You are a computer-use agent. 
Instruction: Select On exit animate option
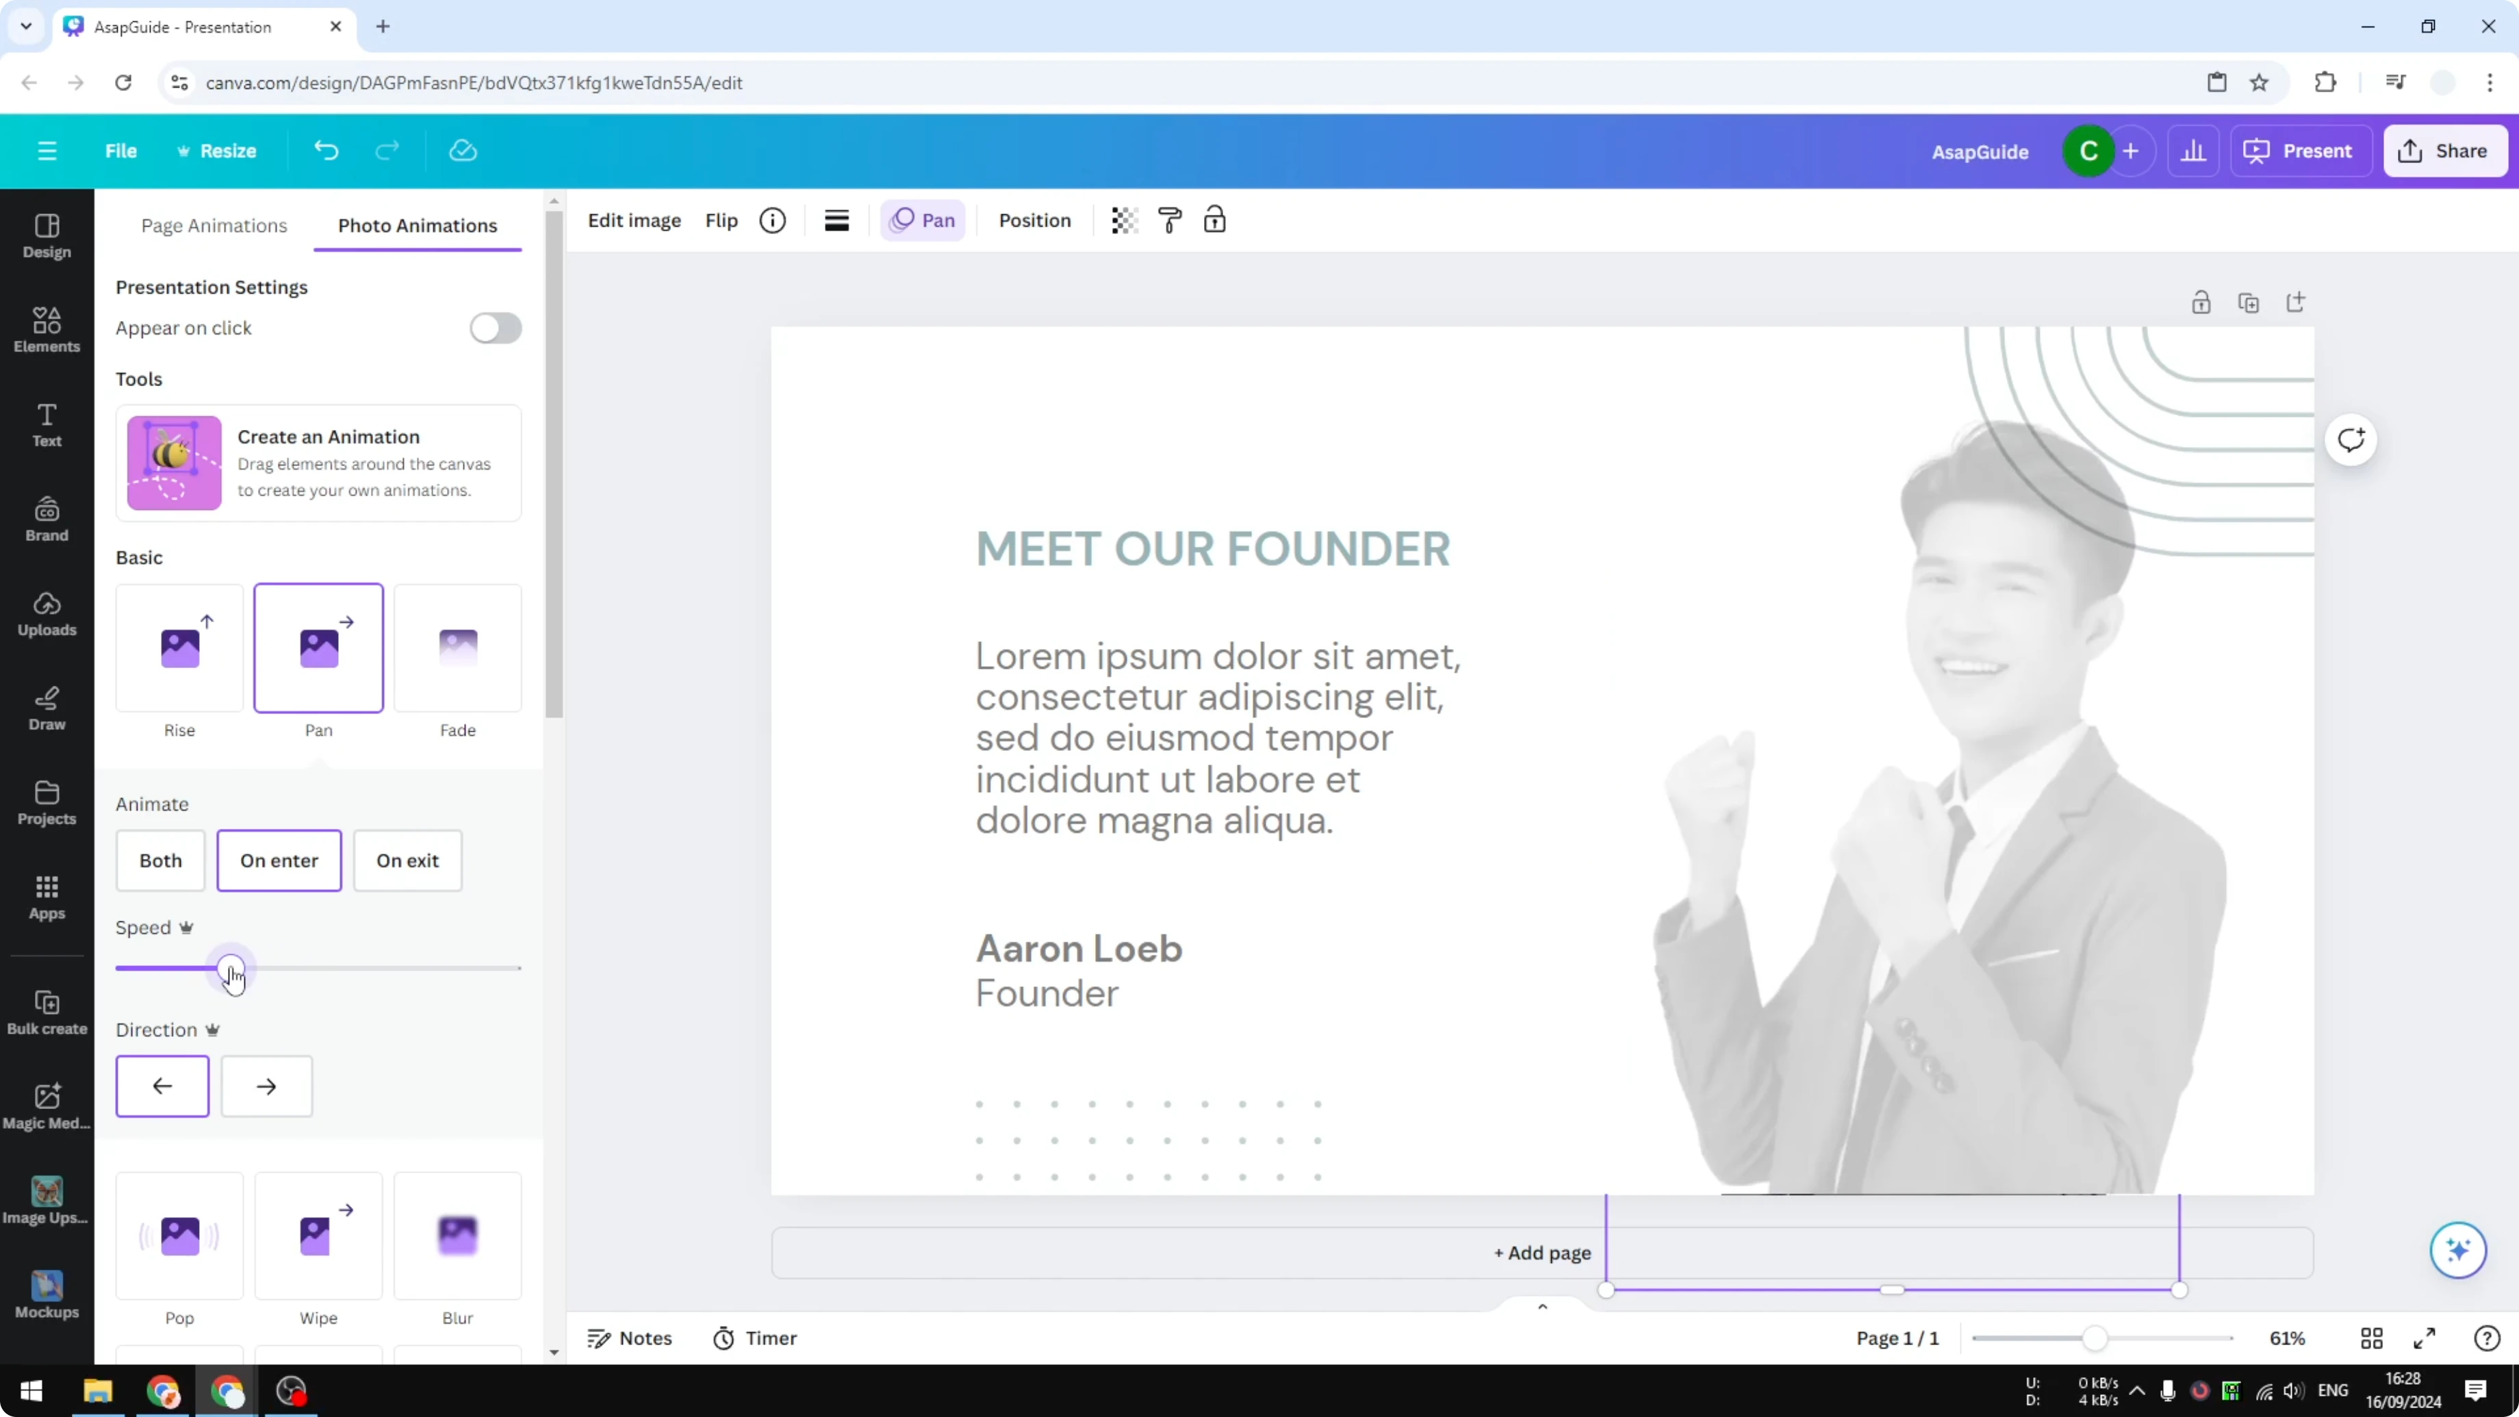pyautogui.click(x=408, y=860)
